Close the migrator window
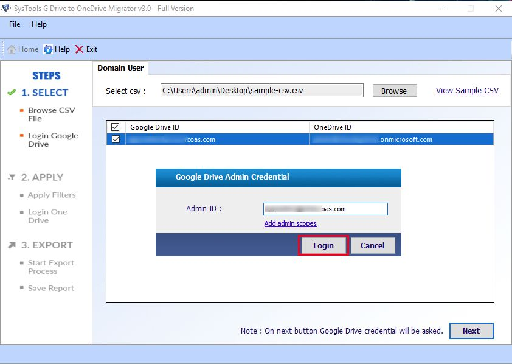512x364 pixels. point(498,9)
